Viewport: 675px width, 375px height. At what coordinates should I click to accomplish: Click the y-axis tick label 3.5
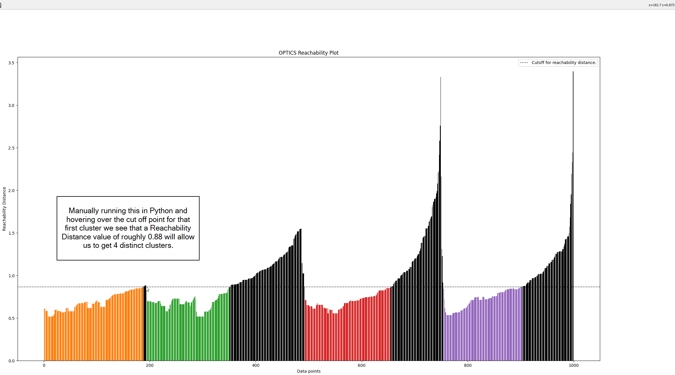[x=11, y=63]
